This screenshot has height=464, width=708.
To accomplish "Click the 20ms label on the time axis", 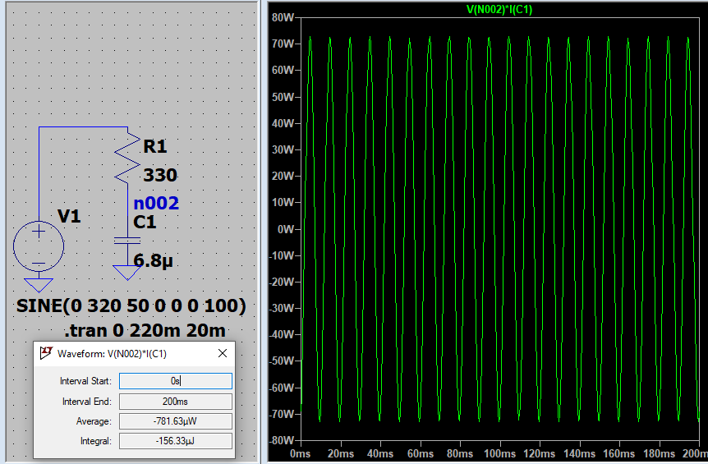I will tap(341, 454).
